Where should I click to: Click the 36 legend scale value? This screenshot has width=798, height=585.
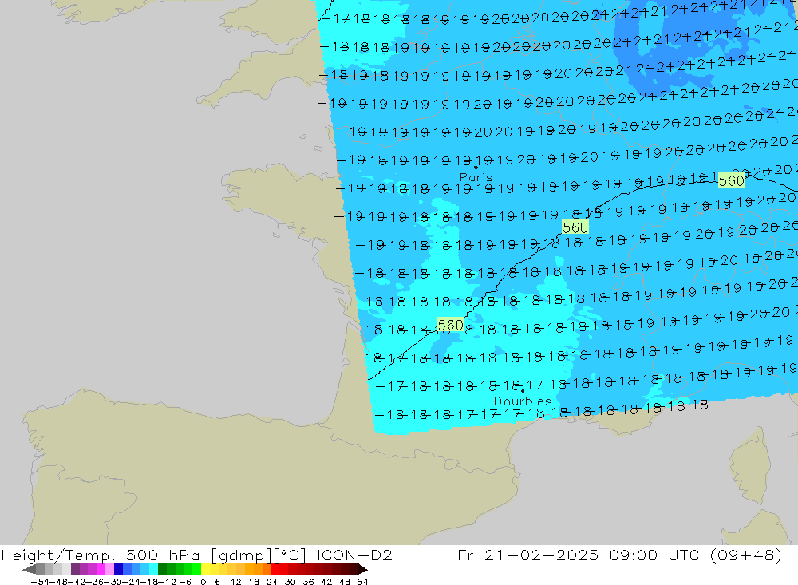pyautogui.click(x=308, y=582)
